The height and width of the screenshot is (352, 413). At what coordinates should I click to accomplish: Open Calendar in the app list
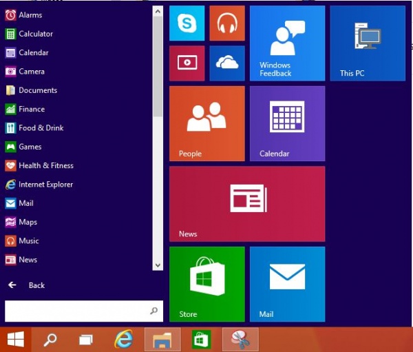27,53
